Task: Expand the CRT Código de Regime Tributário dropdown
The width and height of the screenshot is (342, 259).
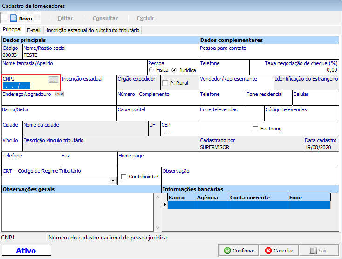Action: (x=112, y=180)
